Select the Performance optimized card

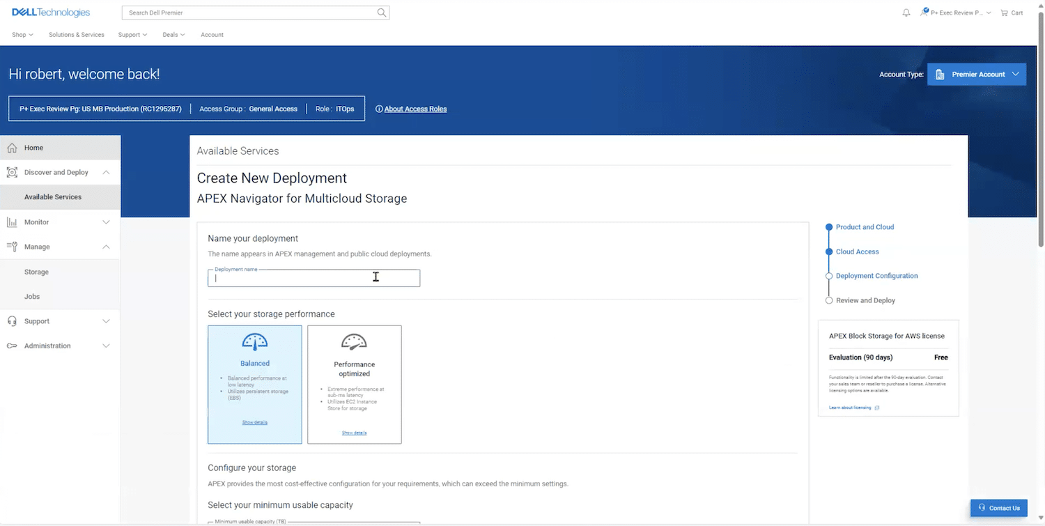tap(355, 385)
